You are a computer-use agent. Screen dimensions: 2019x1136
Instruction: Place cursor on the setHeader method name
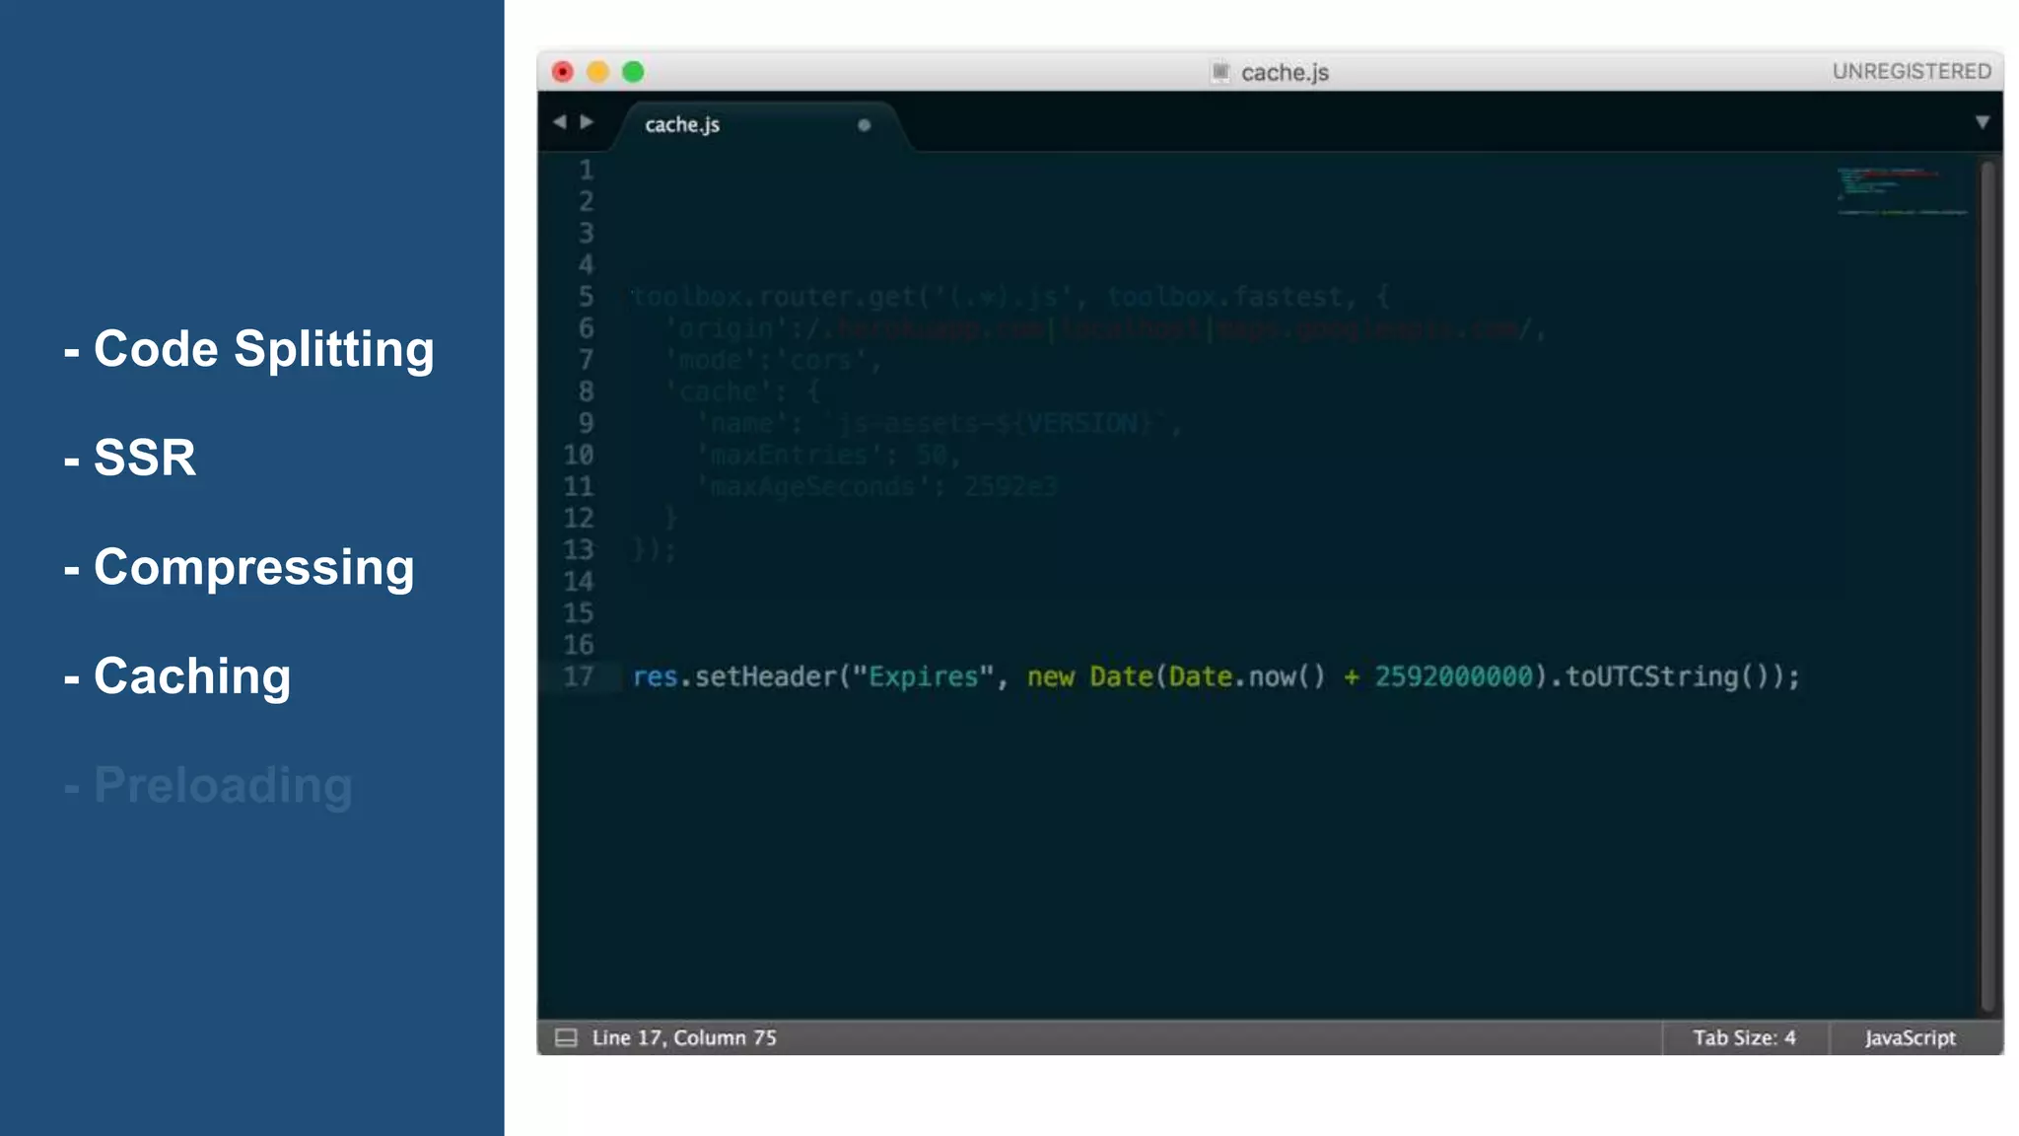click(765, 676)
